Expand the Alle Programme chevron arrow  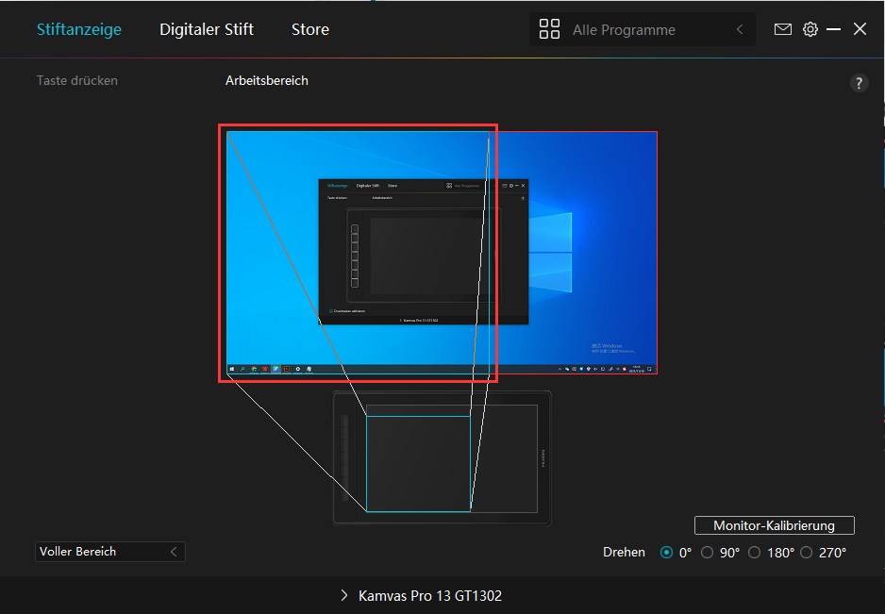click(740, 29)
